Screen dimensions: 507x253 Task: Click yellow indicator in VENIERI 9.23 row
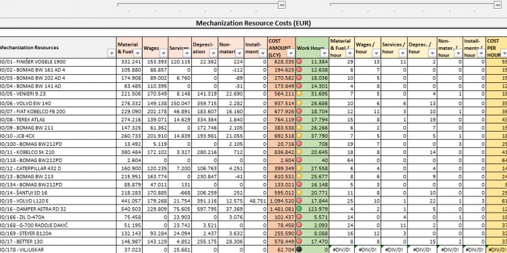tap(299, 94)
